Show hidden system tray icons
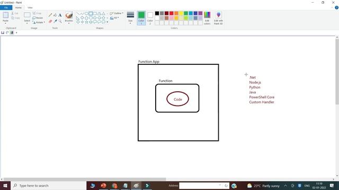Viewport: 339px width, 190px height. click(286, 185)
